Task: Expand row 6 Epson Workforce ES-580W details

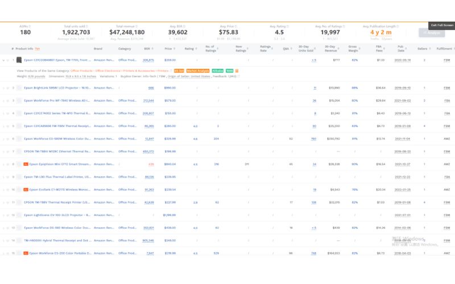Action: coord(3,139)
